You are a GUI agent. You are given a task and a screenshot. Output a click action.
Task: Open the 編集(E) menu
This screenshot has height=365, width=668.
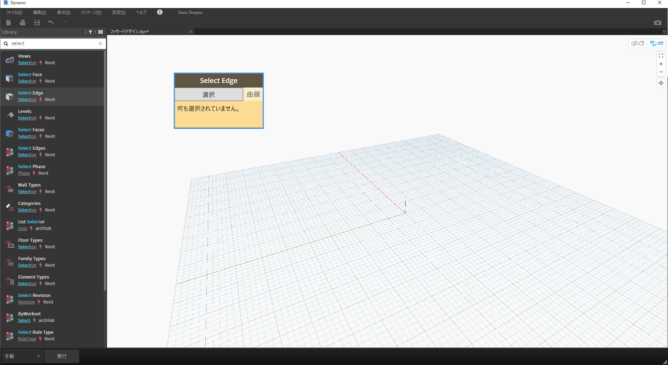40,13
